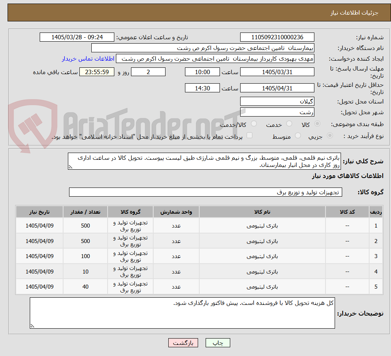
Task: Click date 1405/04/09 in row 1
Action: click(x=39, y=226)
